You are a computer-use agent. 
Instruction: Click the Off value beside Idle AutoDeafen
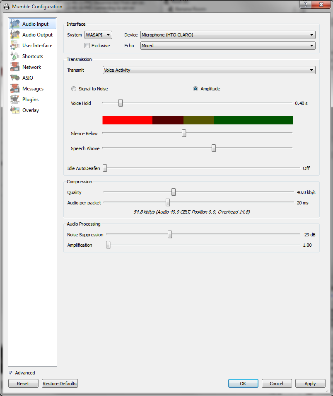coord(306,168)
